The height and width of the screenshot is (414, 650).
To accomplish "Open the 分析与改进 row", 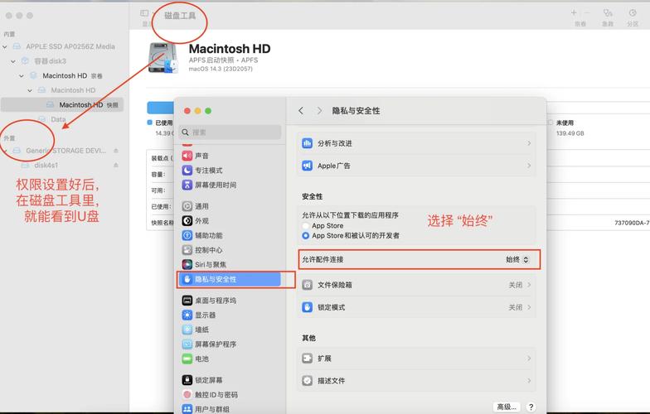I will point(418,143).
